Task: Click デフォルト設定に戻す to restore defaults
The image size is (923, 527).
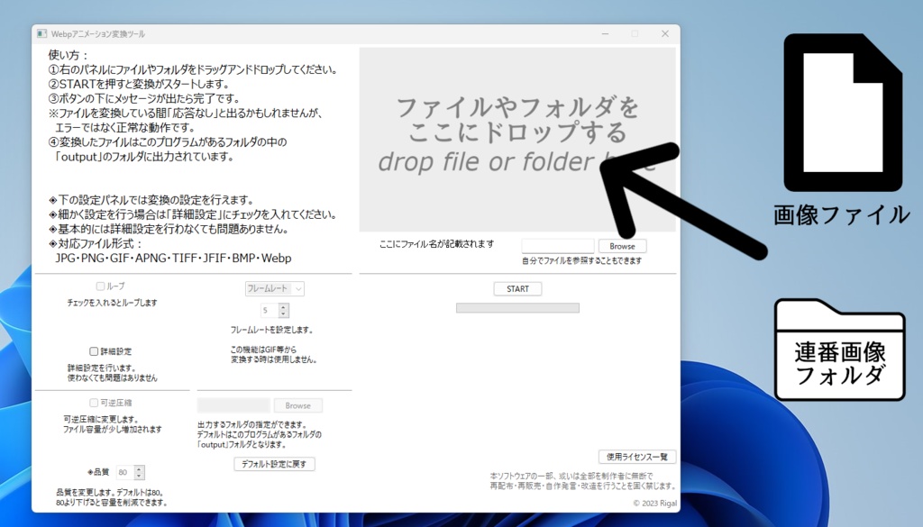Action: tap(274, 463)
